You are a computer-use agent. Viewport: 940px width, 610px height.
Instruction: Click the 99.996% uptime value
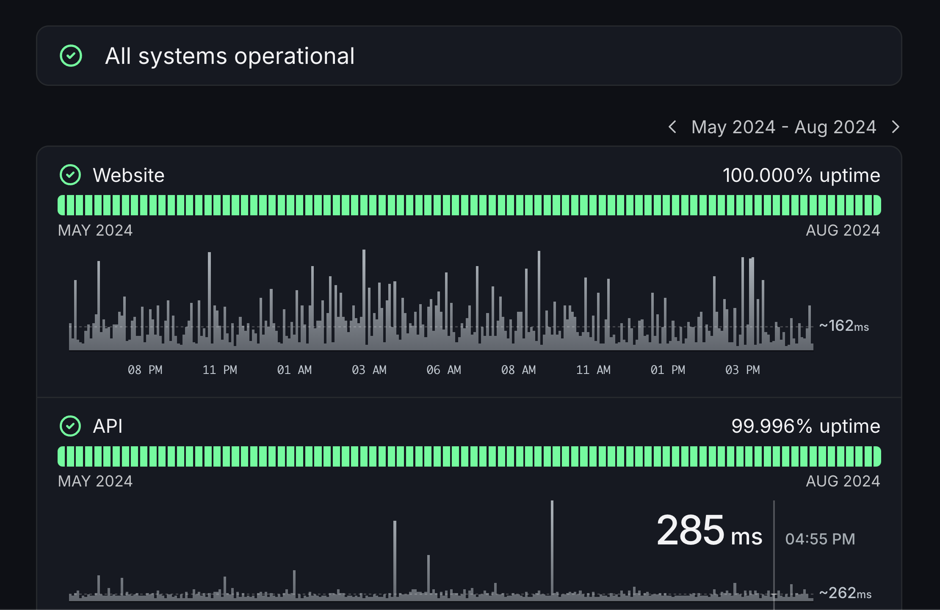[806, 426]
